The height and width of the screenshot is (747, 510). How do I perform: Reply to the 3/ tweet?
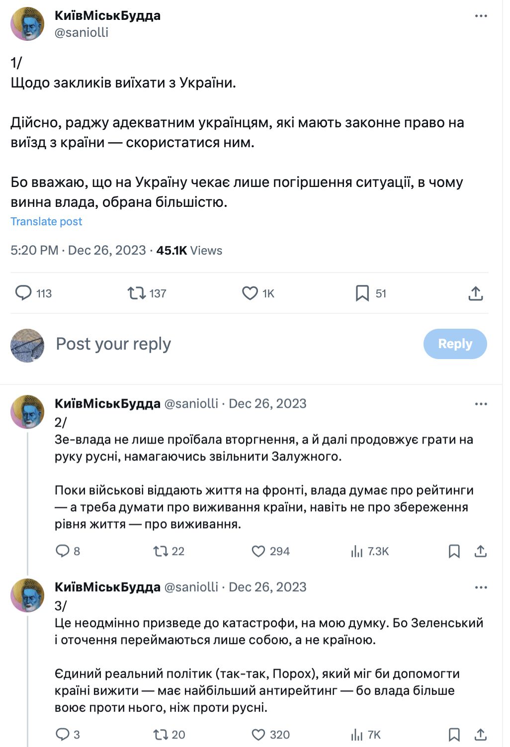[63, 734]
